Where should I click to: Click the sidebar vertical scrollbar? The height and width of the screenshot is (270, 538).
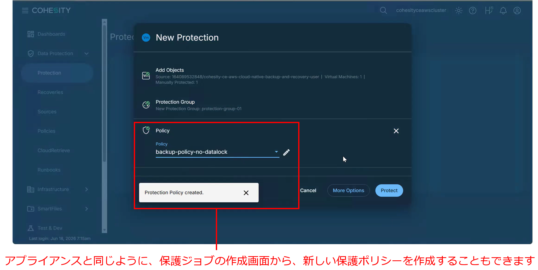coord(105,94)
